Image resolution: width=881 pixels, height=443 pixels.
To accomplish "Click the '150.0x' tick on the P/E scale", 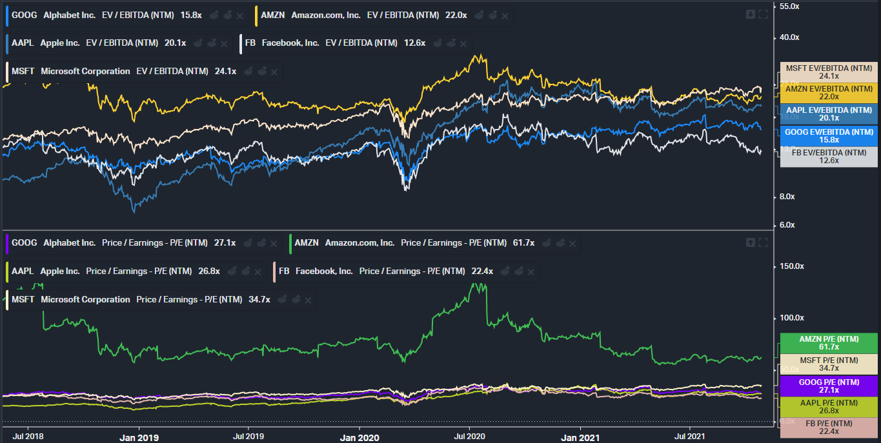I will (792, 266).
